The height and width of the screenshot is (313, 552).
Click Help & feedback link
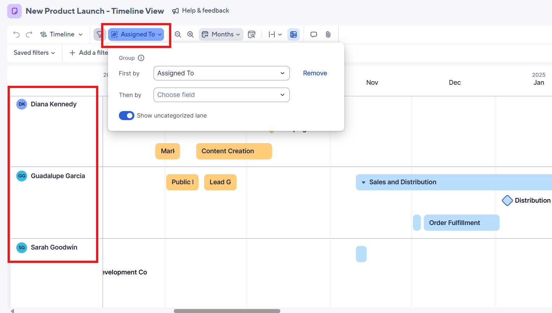point(201,11)
